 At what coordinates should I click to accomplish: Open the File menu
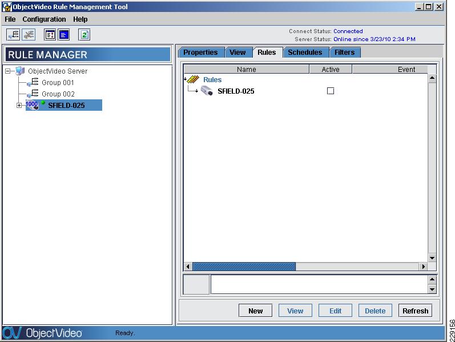click(10, 19)
